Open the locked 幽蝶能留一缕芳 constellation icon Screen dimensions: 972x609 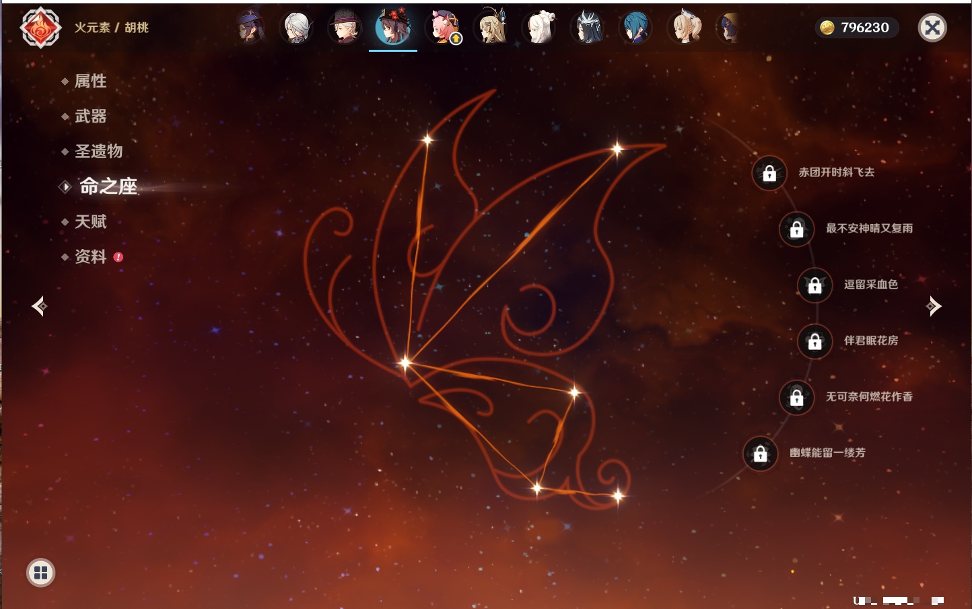coord(760,454)
